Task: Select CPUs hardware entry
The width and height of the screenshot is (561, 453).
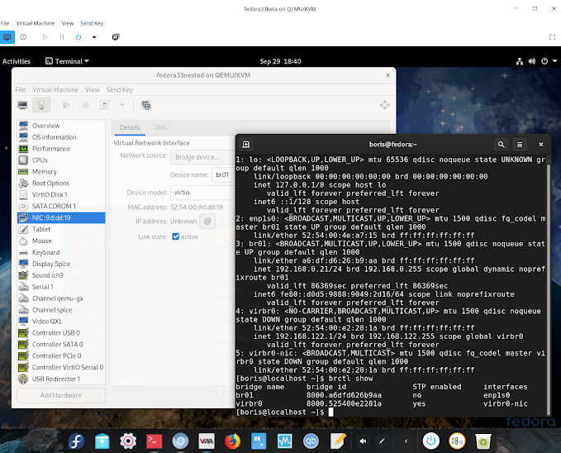Action: coord(61,160)
